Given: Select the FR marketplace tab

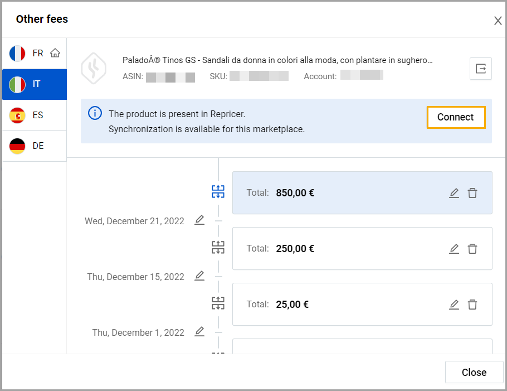Looking at the screenshot, I should [35, 54].
